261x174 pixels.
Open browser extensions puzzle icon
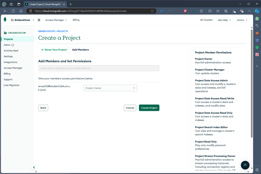coord(201,11)
